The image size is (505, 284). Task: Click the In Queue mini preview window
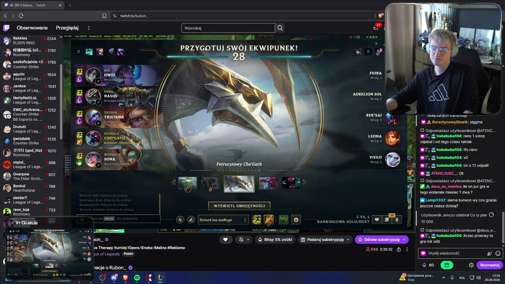(50, 248)
